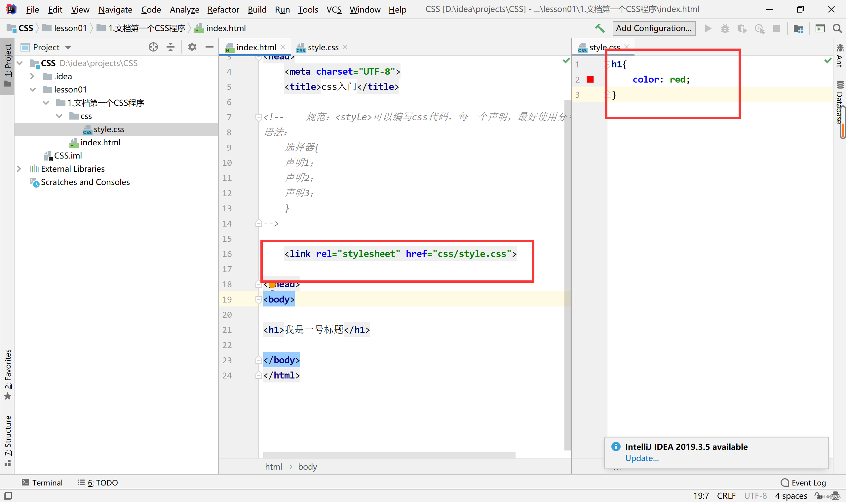Click the Settings gear icon in Project panel
846x502 pixels.
192,47
